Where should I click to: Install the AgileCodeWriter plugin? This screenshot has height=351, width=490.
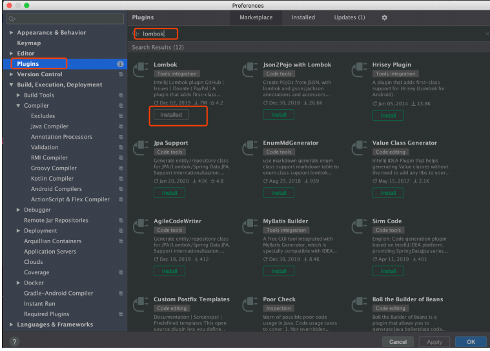point(169,271)
